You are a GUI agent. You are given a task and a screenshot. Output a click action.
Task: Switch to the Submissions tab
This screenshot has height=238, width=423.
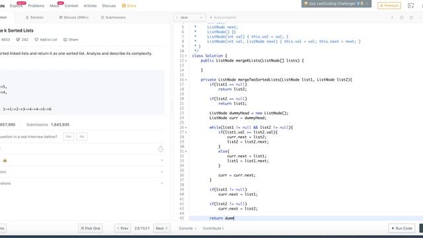pos(113,18)
